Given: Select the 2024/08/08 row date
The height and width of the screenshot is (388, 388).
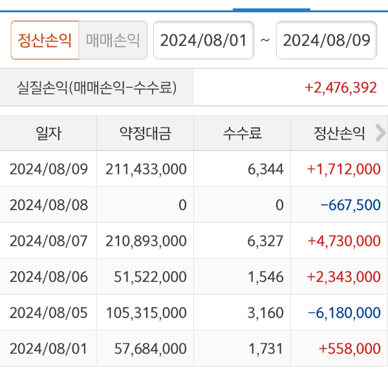Looking at the screenshot, I should [48, 205].
